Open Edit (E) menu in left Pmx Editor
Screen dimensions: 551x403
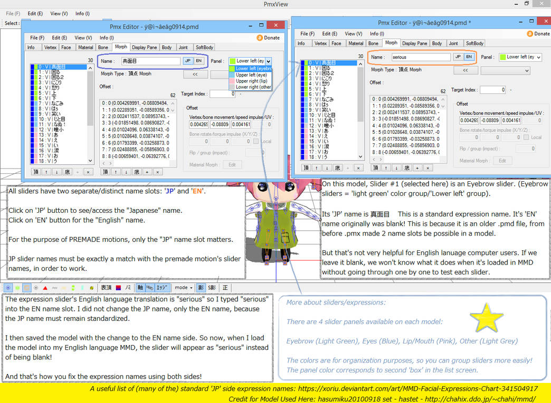click(x=60, y=37)
